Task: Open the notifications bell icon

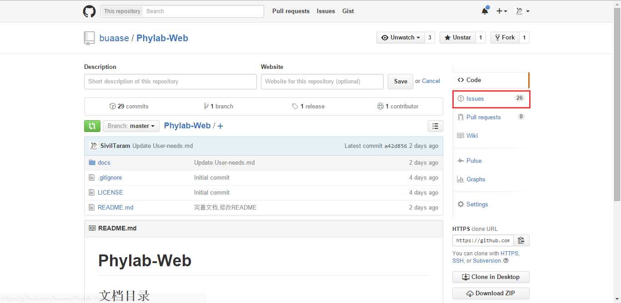Action: (485, 11)
